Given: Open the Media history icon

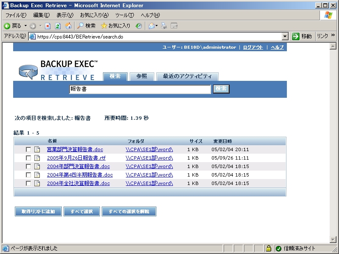Looking at the screenshot, I should pos(139,26).
